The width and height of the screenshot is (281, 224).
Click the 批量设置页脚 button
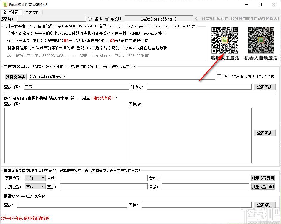click(263, 186)
